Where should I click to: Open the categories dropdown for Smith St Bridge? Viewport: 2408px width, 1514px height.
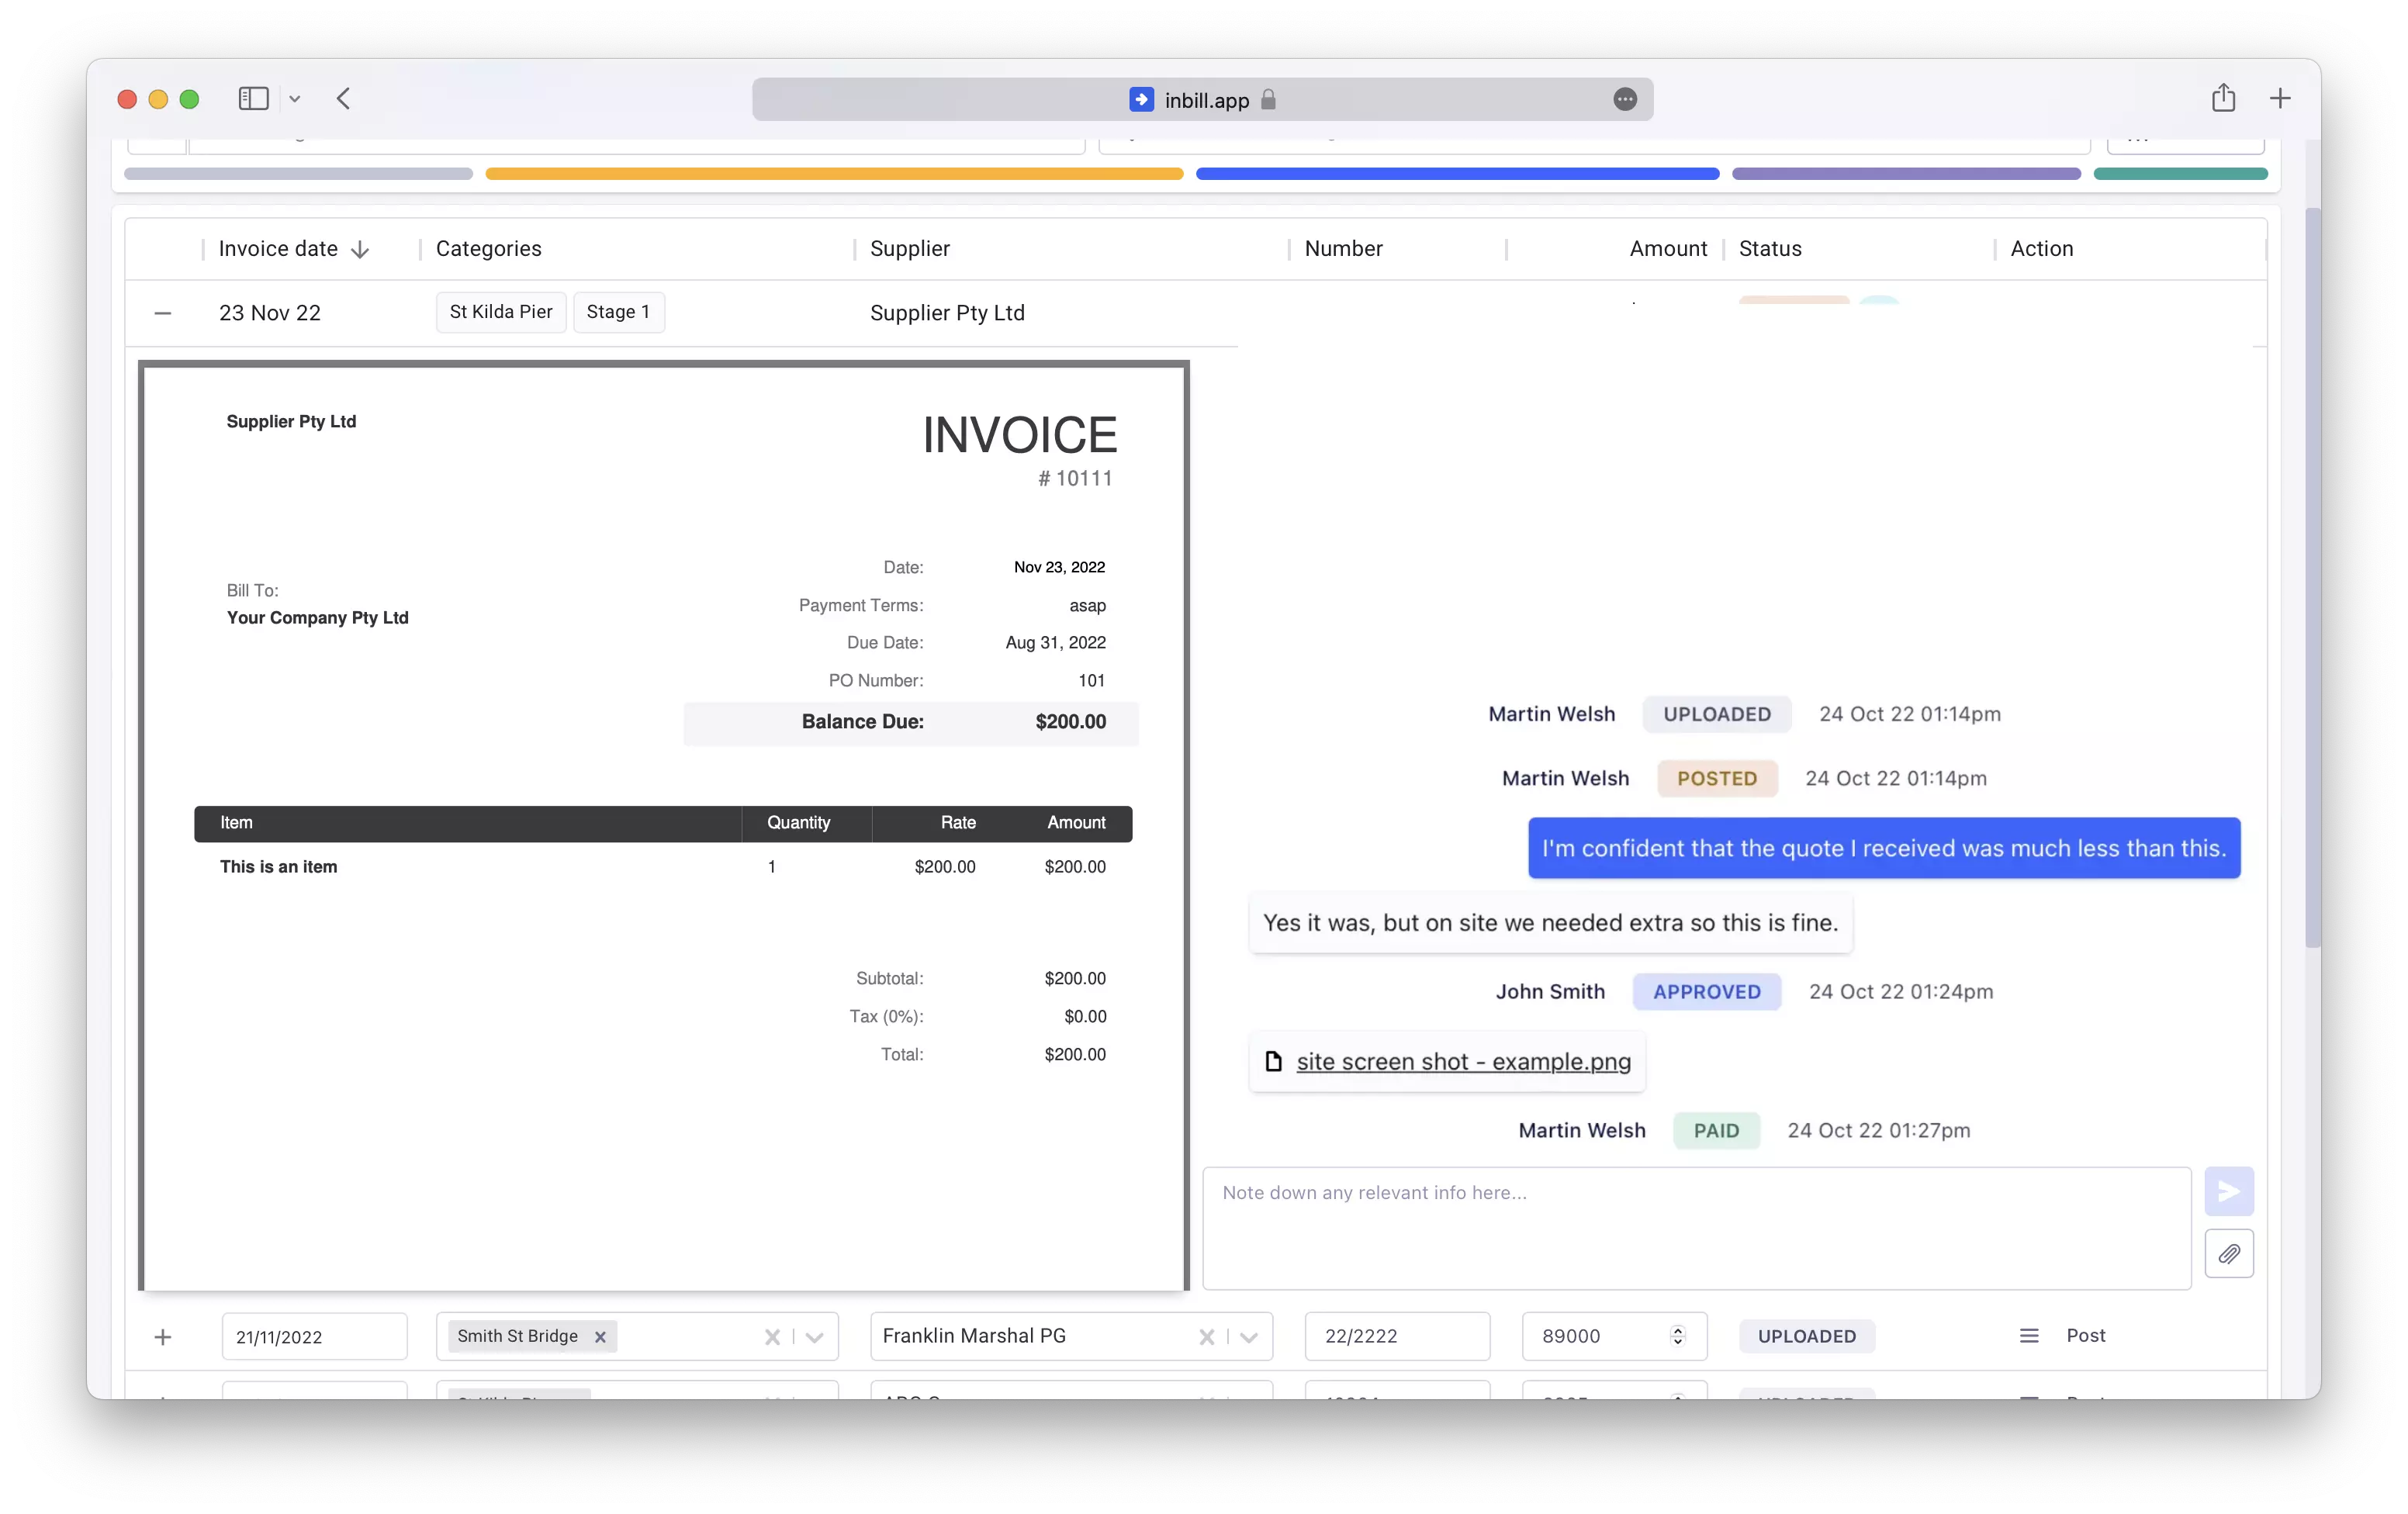815,1337
